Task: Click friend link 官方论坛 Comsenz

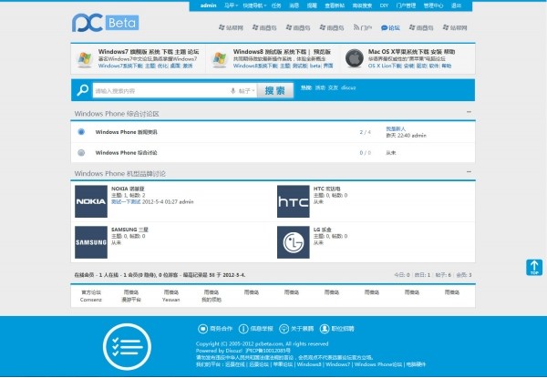Action: [x=91, y=296]
